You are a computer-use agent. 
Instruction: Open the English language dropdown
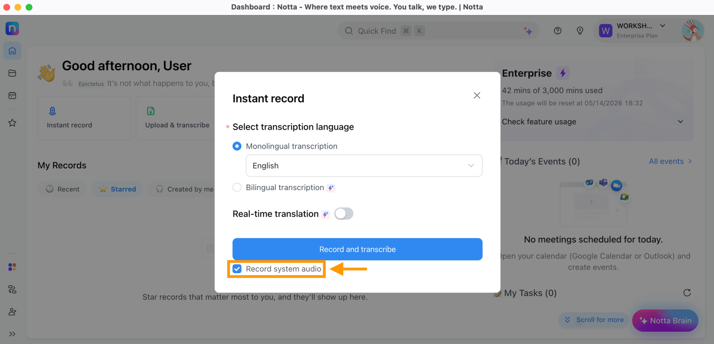click(364, 166)
